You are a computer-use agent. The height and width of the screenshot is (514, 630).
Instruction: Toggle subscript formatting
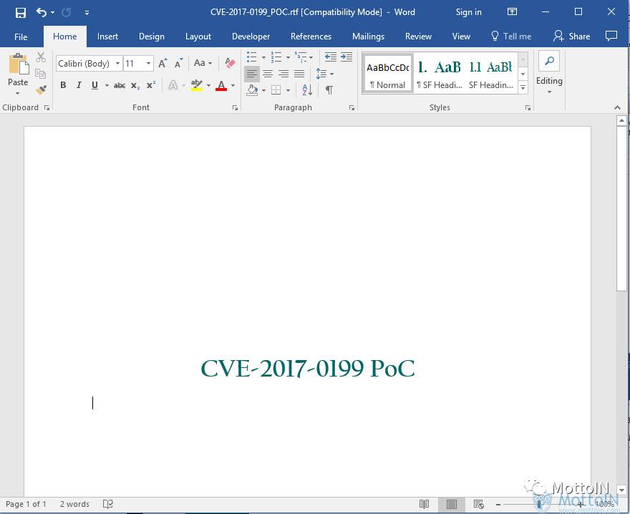point(135,85)
